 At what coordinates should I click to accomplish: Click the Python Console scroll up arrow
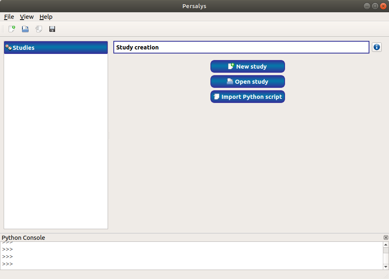(x=386, y=244)
